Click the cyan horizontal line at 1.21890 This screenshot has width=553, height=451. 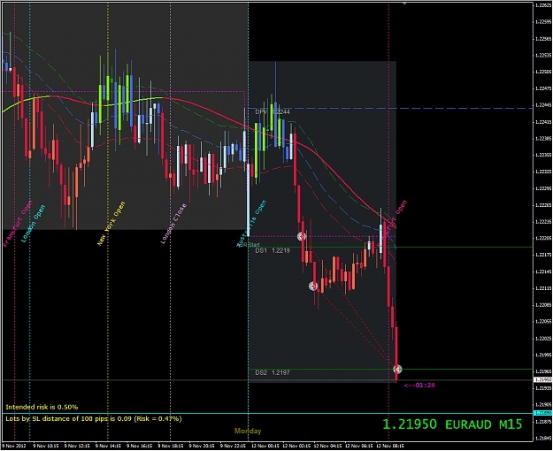(267, 413)
